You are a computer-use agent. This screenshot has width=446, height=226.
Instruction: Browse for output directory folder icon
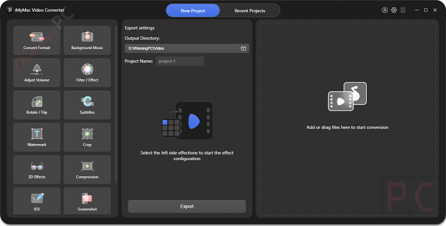pos(243,49)
